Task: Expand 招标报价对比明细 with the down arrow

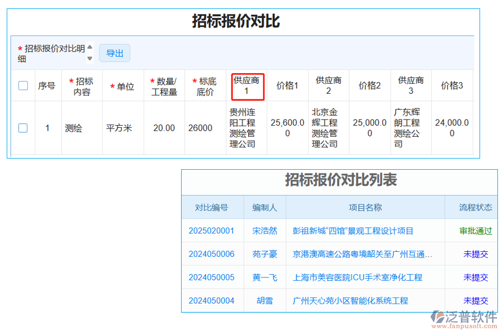Action: [x=89, y=56]
